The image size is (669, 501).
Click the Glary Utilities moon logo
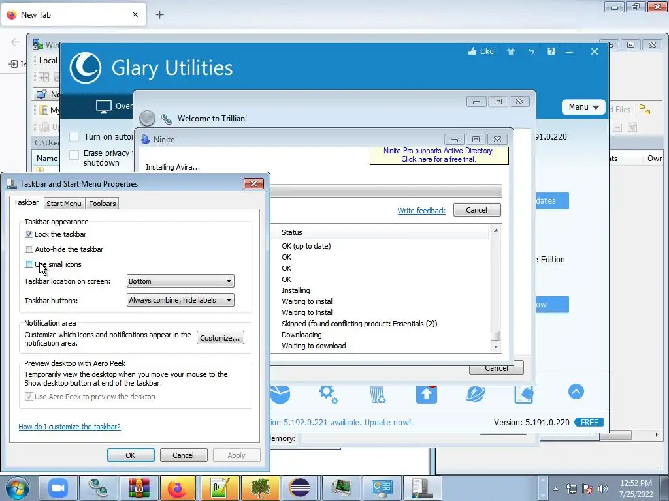[x=86, y=68]
